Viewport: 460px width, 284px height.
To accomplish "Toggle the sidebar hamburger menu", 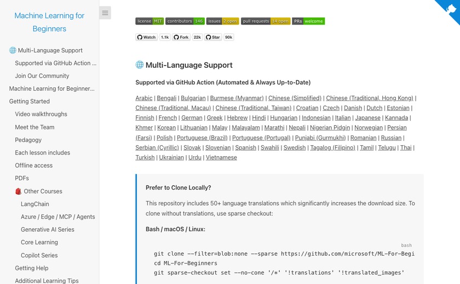I will click(105, 13).
